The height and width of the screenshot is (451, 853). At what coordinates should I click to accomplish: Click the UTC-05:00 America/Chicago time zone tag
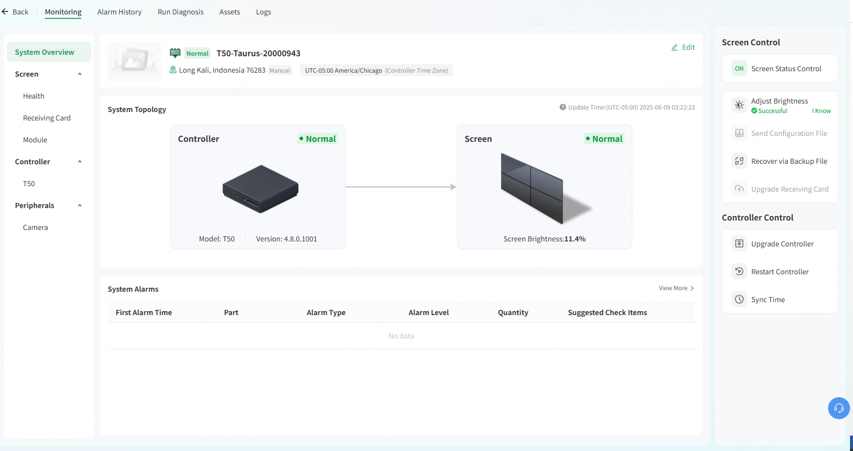[x=376, y=70]
